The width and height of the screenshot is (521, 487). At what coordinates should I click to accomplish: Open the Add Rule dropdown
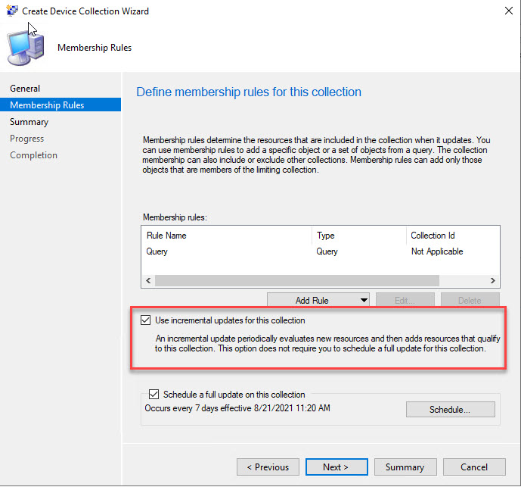tap(318, 301)
